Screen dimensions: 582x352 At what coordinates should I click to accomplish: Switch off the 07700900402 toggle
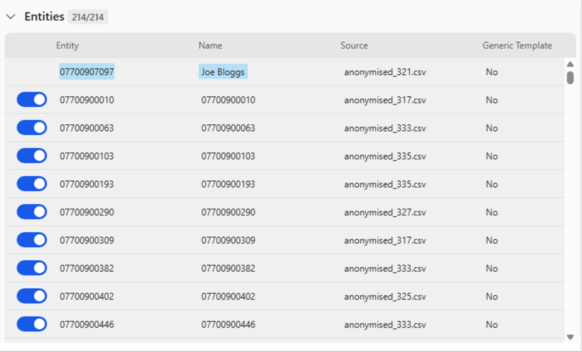click(x=32, y=297)
